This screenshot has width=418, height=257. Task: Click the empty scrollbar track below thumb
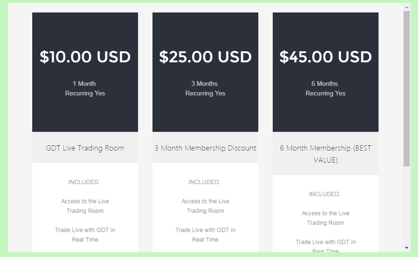click(406, 206)
